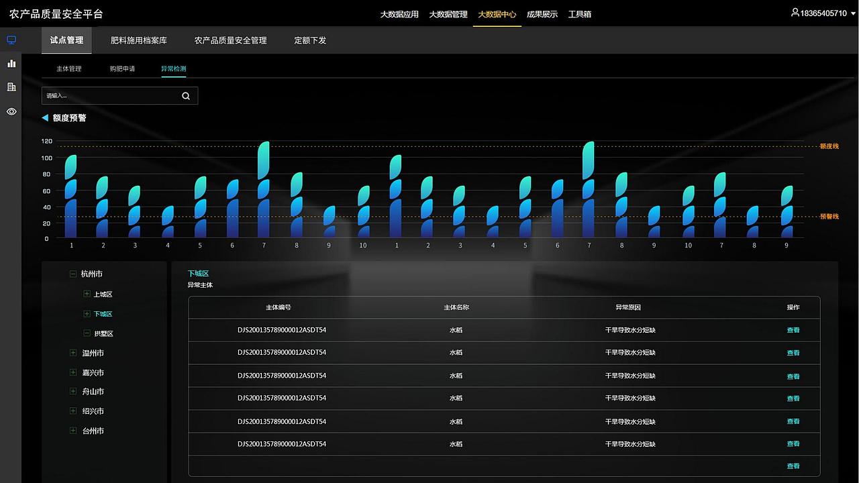Viewport: 859px width, 483px height.
Task: Click the 农产品质量安全平台 title
Action: pyautogui.click(x=56, y=14)
